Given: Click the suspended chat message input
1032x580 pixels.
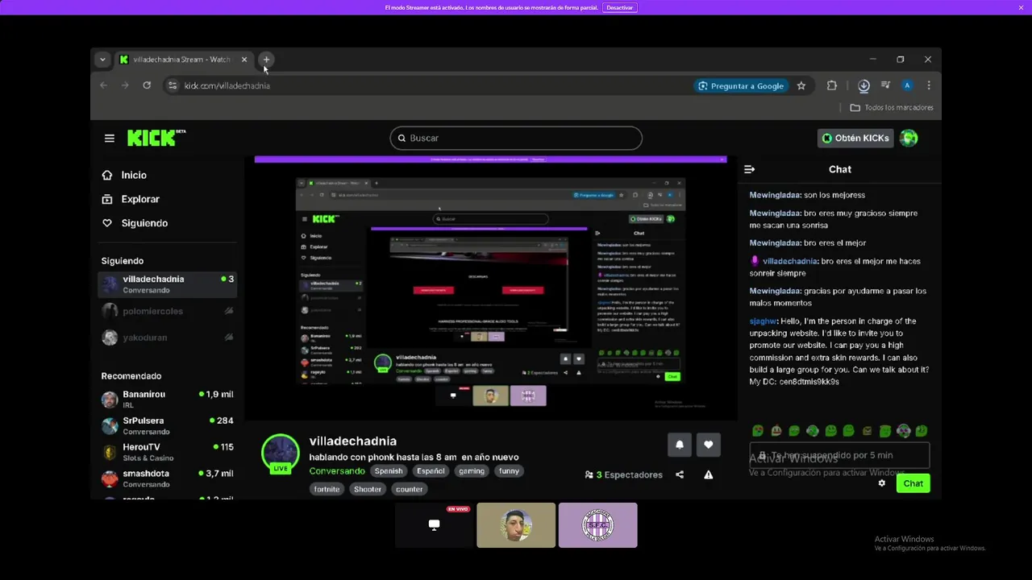Looking at the screenshot, I should pos(839,455).
